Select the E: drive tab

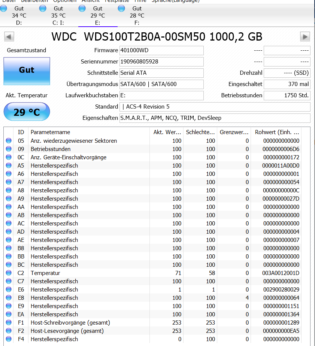point(98,15)
